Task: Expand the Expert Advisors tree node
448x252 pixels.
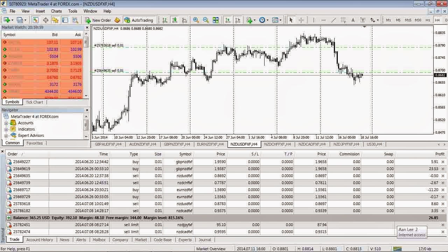Action: tap(6, 135)
